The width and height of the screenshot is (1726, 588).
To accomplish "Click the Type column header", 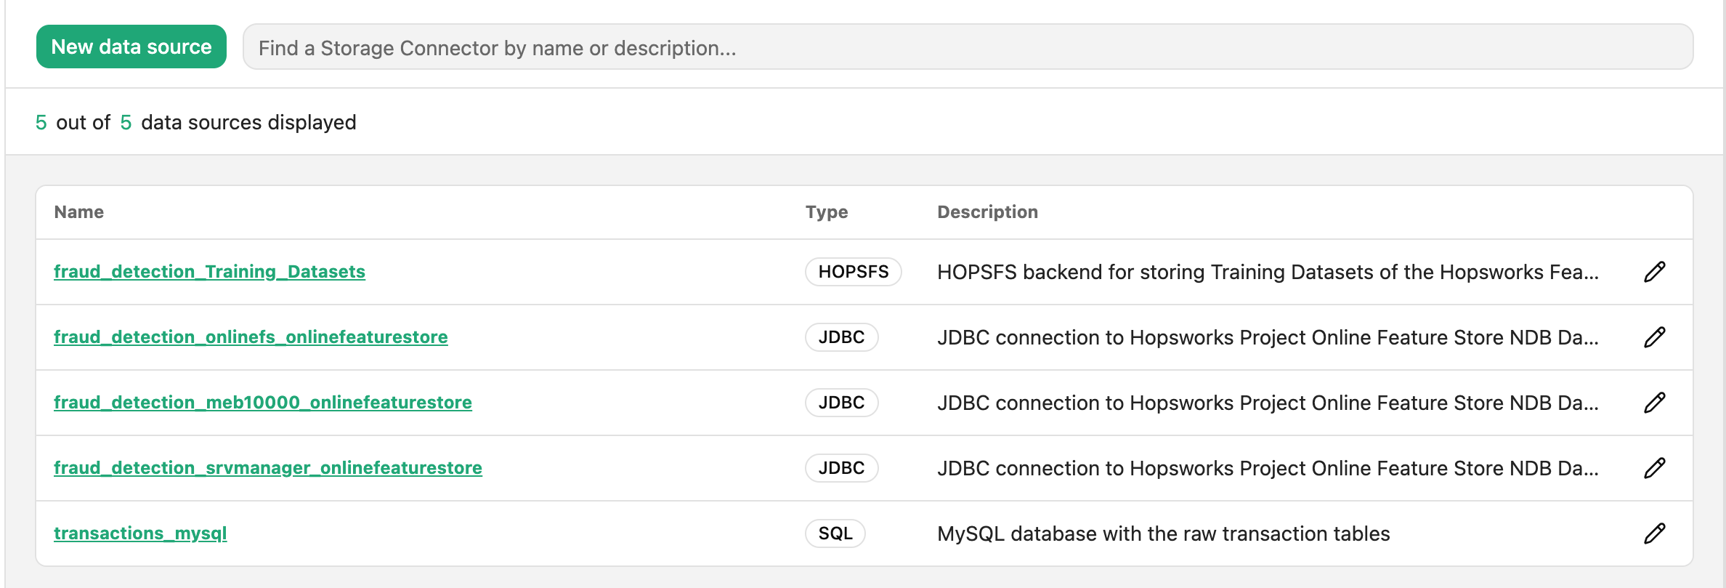I will (827, 212).
